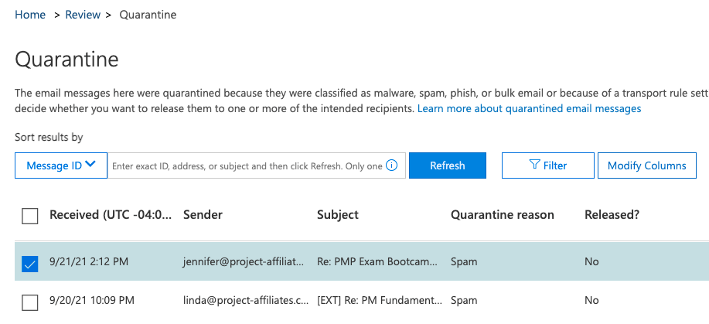Image resolution: width=709 pixels, height=324 pixels.
Task: Navigate to Review breadcrumb link
Action: coord(83,15)
